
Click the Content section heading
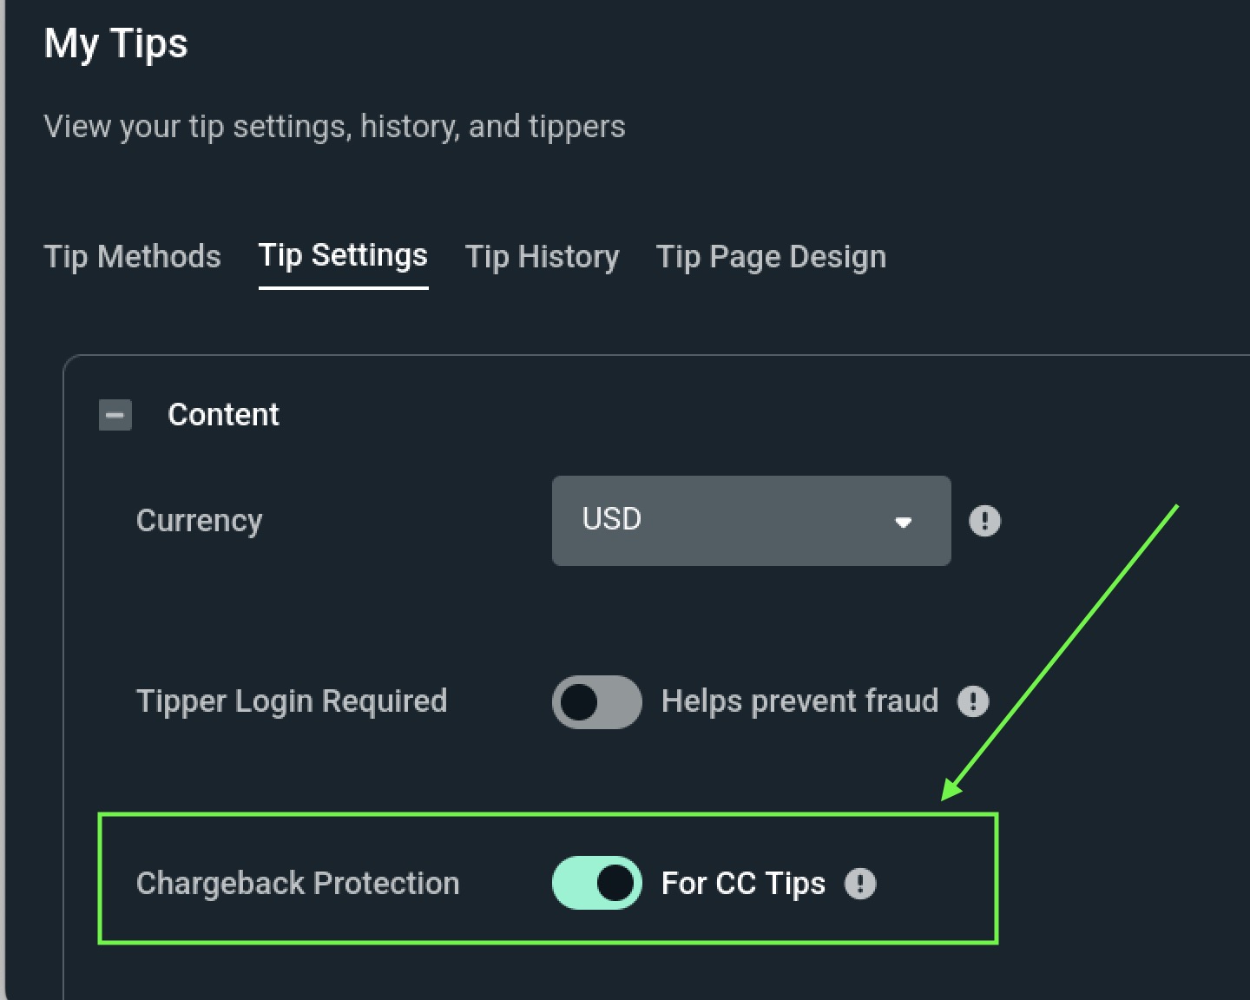(223, 415)
